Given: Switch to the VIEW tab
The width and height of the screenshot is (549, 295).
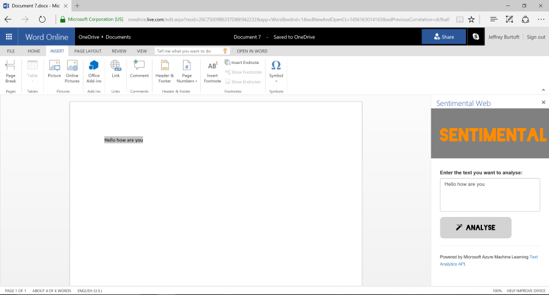Looking at the screenshot, I should pos(142,51).
